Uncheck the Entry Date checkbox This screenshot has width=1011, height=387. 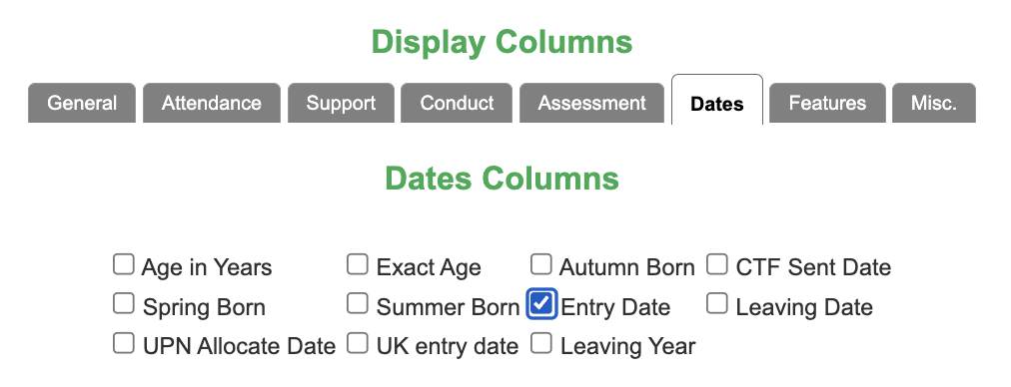coord(541,304)
